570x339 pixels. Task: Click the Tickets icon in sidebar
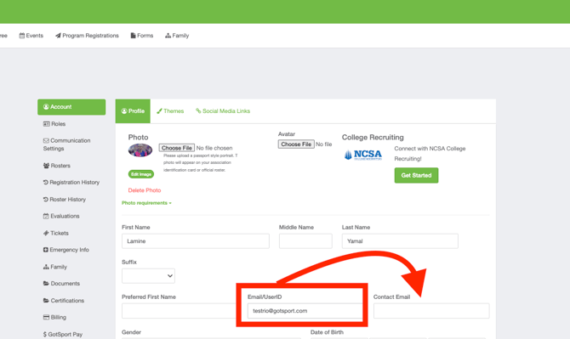tap(46, 234)
